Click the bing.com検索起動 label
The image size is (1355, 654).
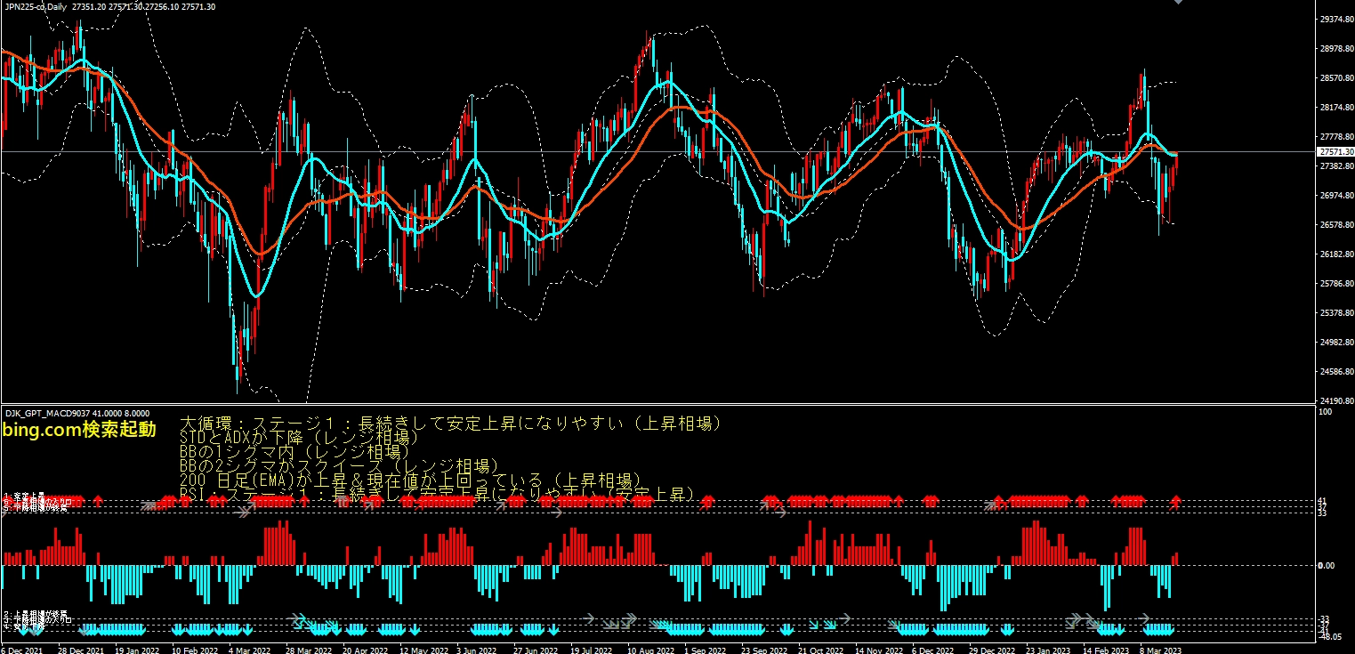pos(79,431)
